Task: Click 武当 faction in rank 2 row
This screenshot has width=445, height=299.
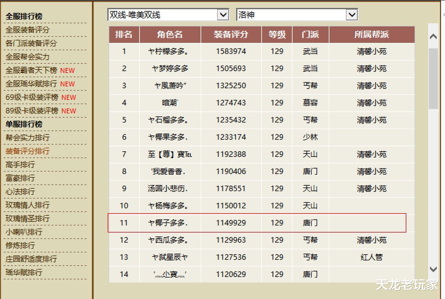Action: (x=310, y=69)
